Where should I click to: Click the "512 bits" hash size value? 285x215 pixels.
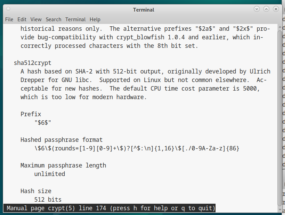[x=48, y=200]
